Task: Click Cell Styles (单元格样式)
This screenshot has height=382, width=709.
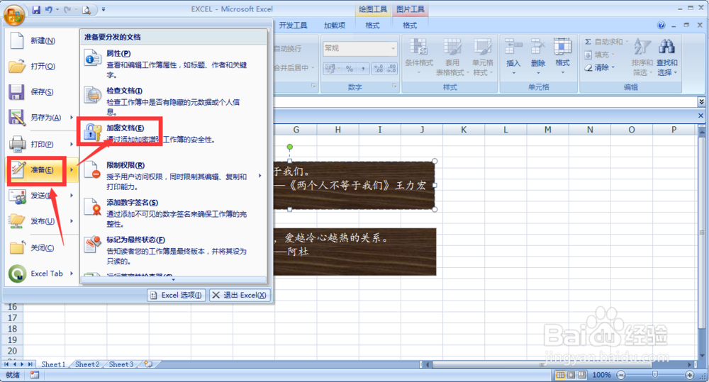Action: [482, 57]
